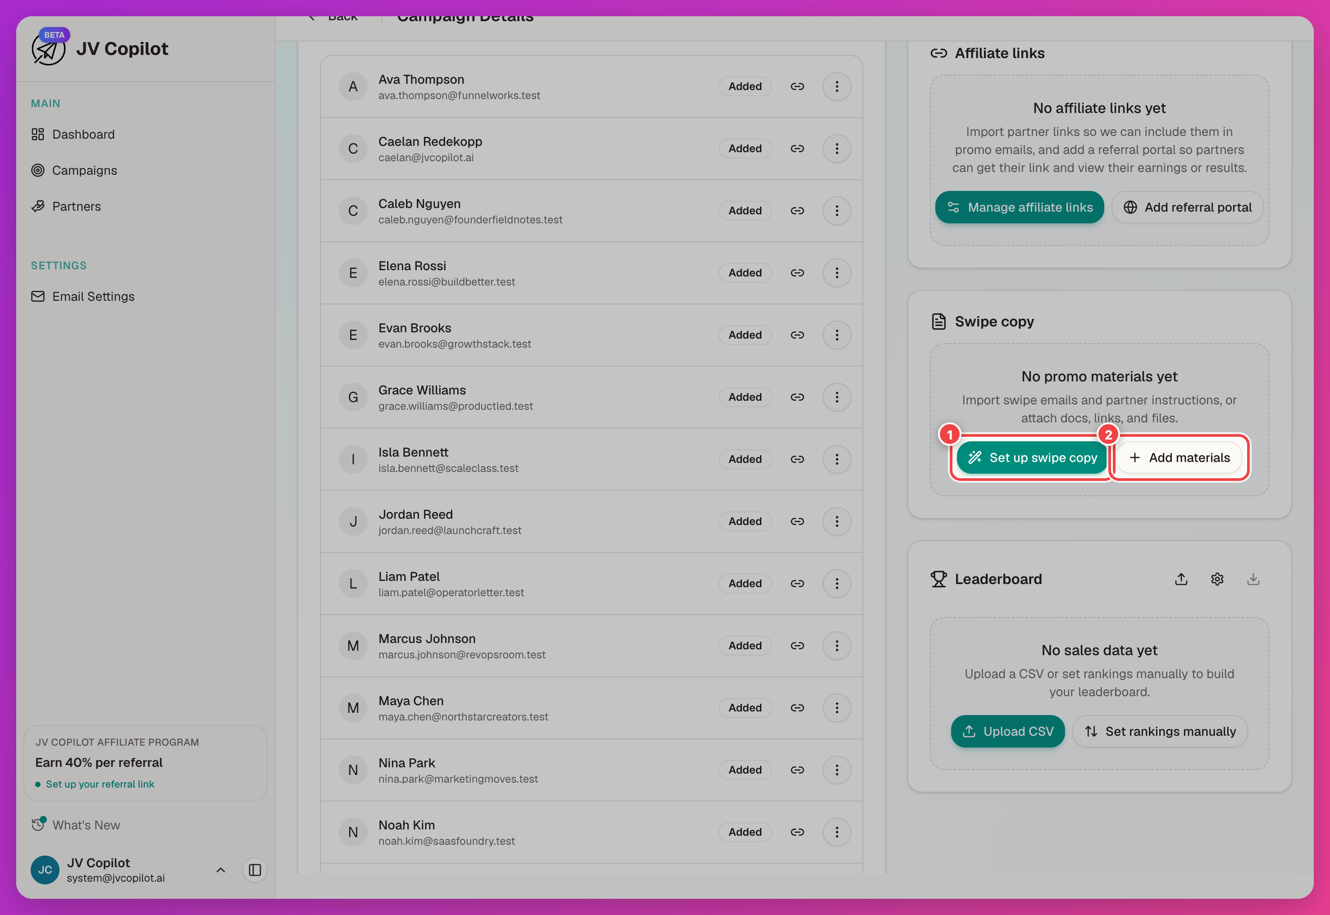Screen dimensions: 1330x915
Task: Click email caelan@jvcopilot.ai
Action: 426,158
